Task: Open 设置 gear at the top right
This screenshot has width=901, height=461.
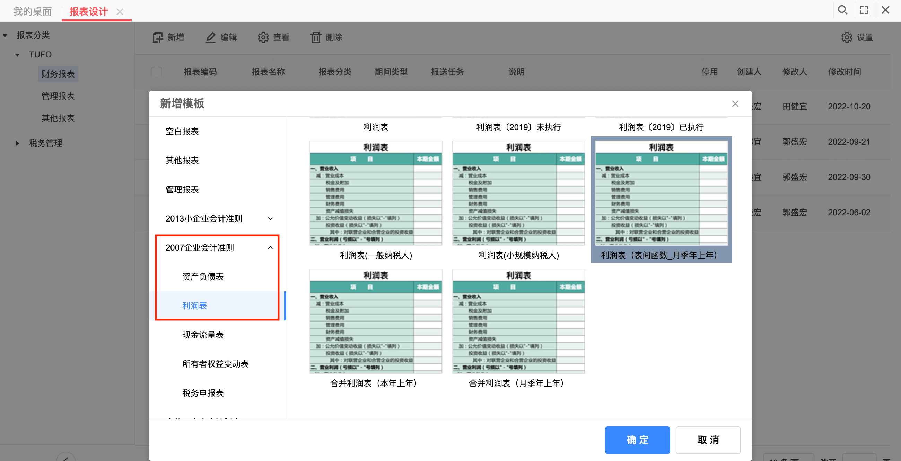Action: coord(847,37)
